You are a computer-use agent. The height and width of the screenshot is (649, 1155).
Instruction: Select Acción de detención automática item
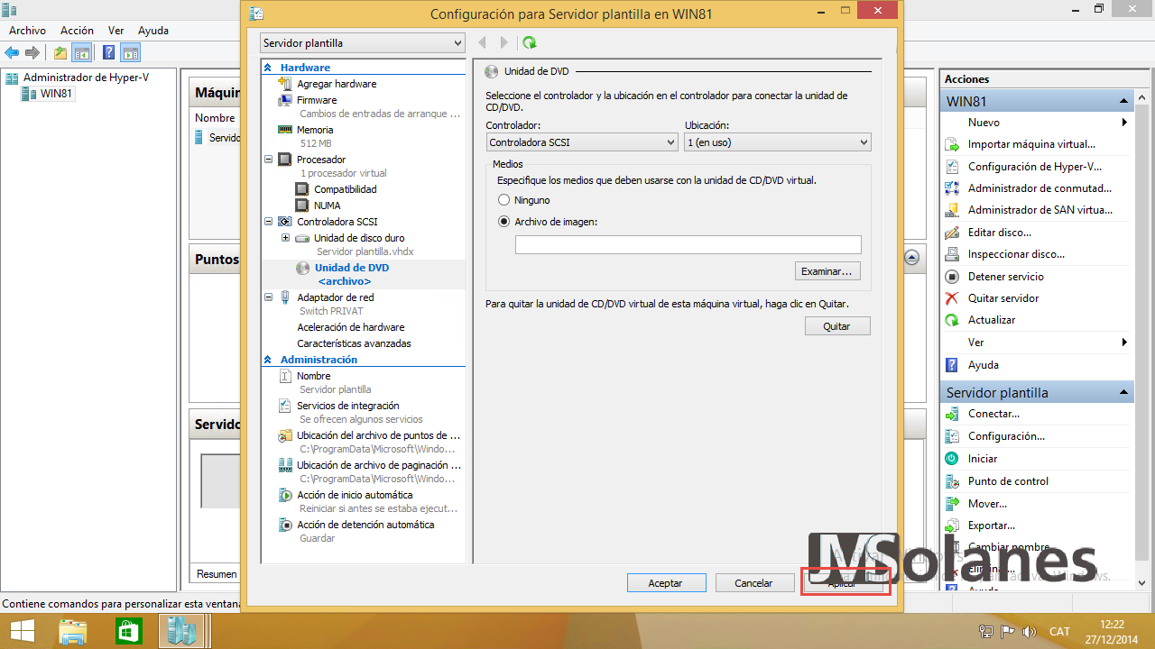365,525
